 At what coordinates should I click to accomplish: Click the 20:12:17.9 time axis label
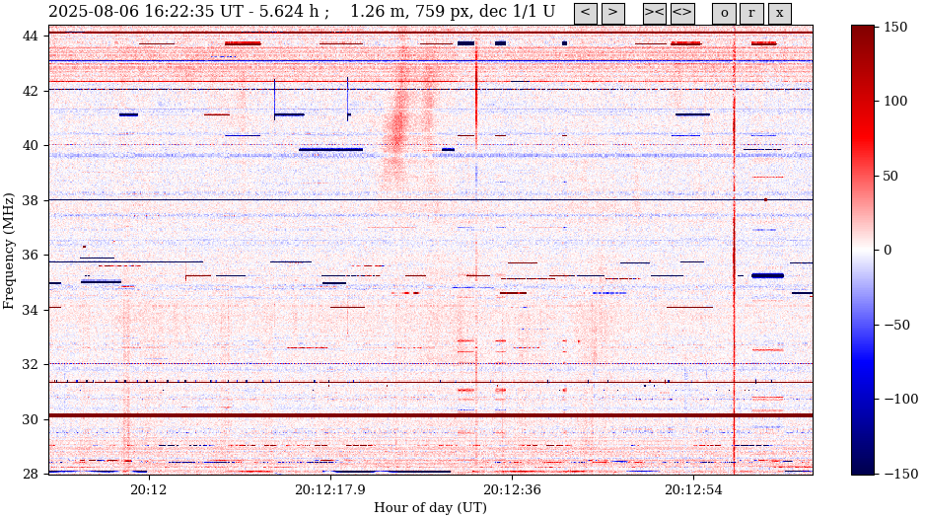pyautogui.click(x=329, y=490)
